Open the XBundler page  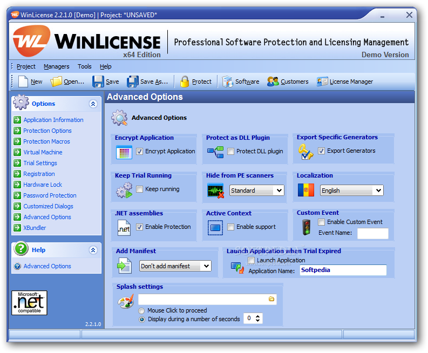(x=35, y=228)
